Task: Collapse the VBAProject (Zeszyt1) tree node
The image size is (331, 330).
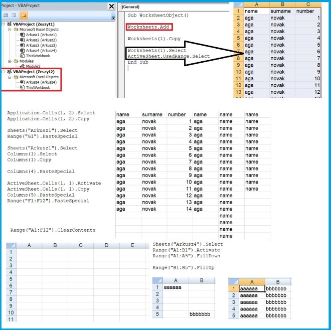Action: [4, 24]
